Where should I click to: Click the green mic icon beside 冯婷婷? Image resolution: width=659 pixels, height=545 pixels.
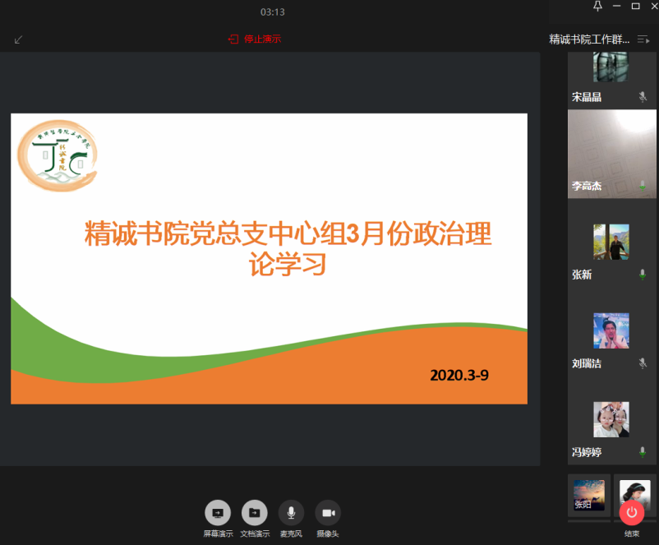tap(643, 452)
